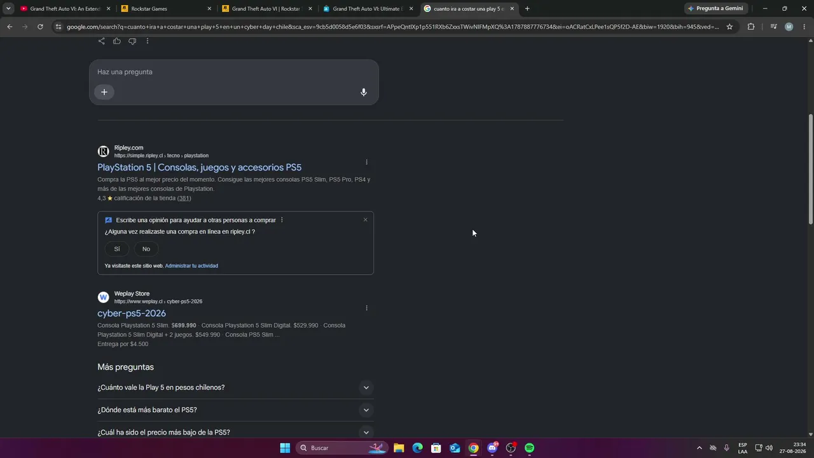Screen dimensions: 814x458
Task: View site information icon in the address bar
Action: 59,27
